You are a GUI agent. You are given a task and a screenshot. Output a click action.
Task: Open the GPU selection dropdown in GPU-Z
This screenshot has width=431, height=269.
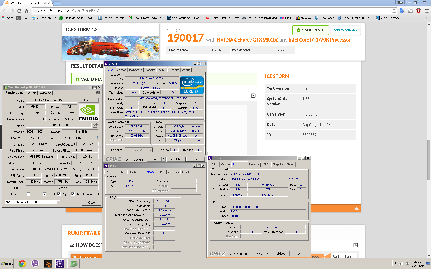(x=58, y=202)
